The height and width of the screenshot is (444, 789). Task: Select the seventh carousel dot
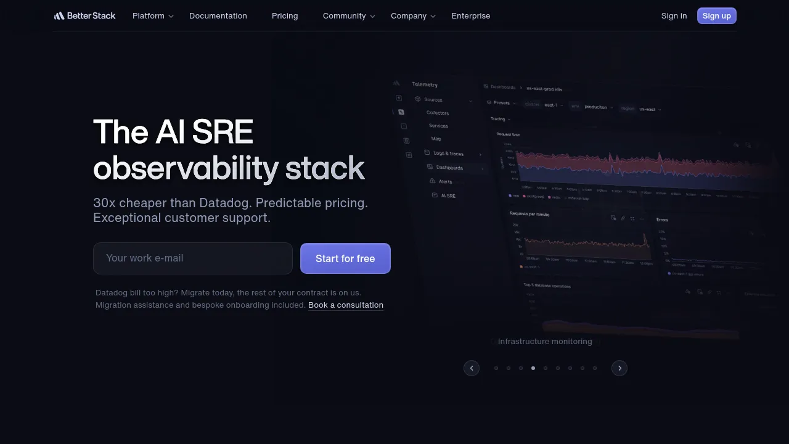tap(570, 368)
